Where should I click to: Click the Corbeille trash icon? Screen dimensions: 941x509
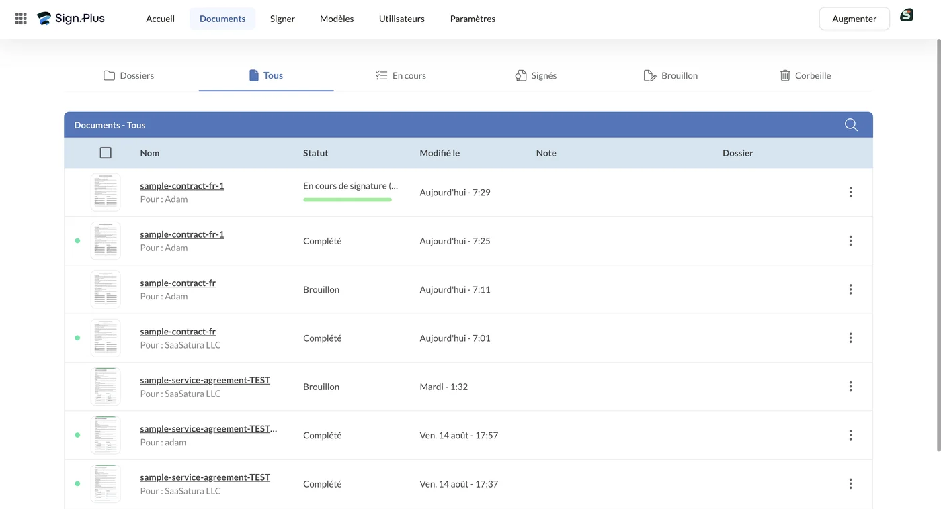point(784,75)
